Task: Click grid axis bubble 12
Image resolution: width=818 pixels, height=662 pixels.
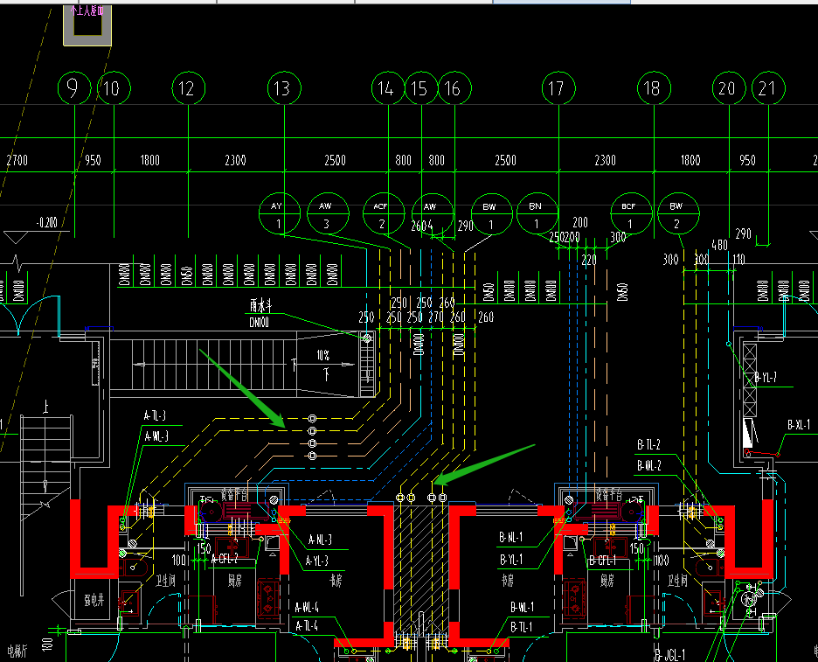Action: [188, 88]
